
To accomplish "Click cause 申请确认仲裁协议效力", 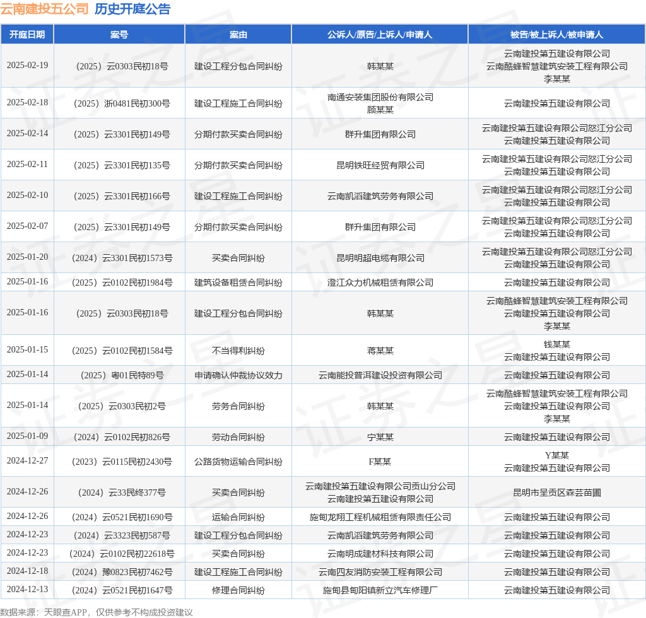I will [x=238, y=375].
